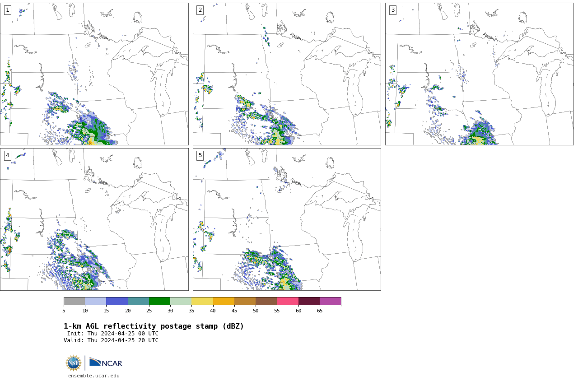
Task: Open ensemble member 5 reflectivity map
Action: pos(287,219)
